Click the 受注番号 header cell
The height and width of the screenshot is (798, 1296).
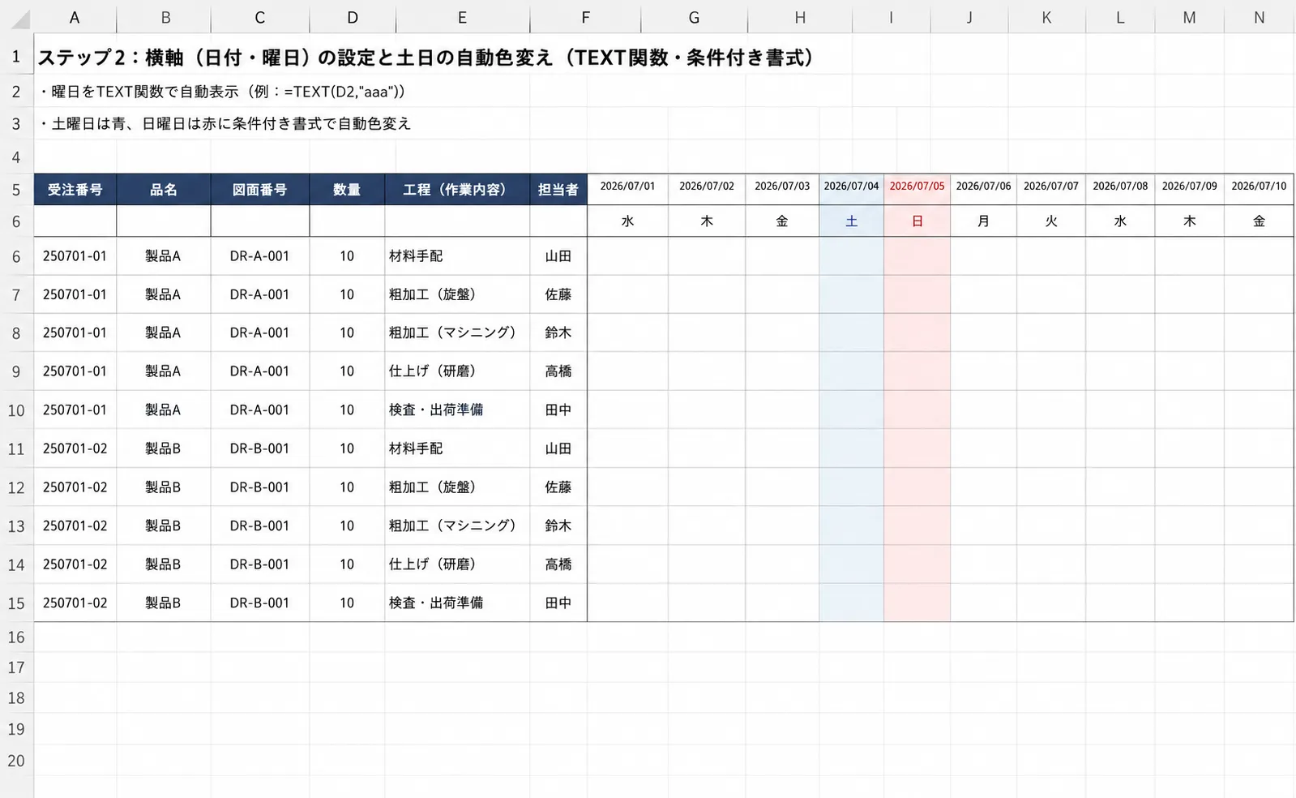(75, 189)
